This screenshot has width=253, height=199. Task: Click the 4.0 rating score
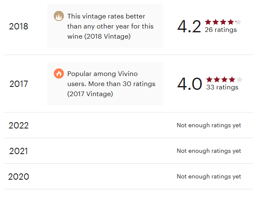190,84
